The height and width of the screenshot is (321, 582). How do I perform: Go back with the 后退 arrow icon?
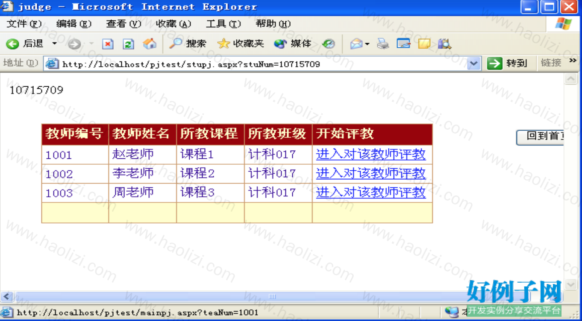(13, 44)
